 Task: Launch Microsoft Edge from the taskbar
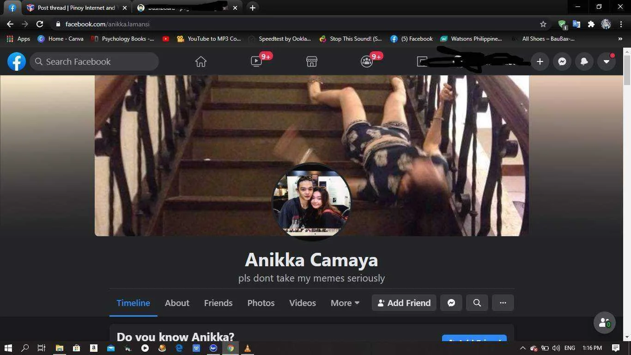coord(179,348)
